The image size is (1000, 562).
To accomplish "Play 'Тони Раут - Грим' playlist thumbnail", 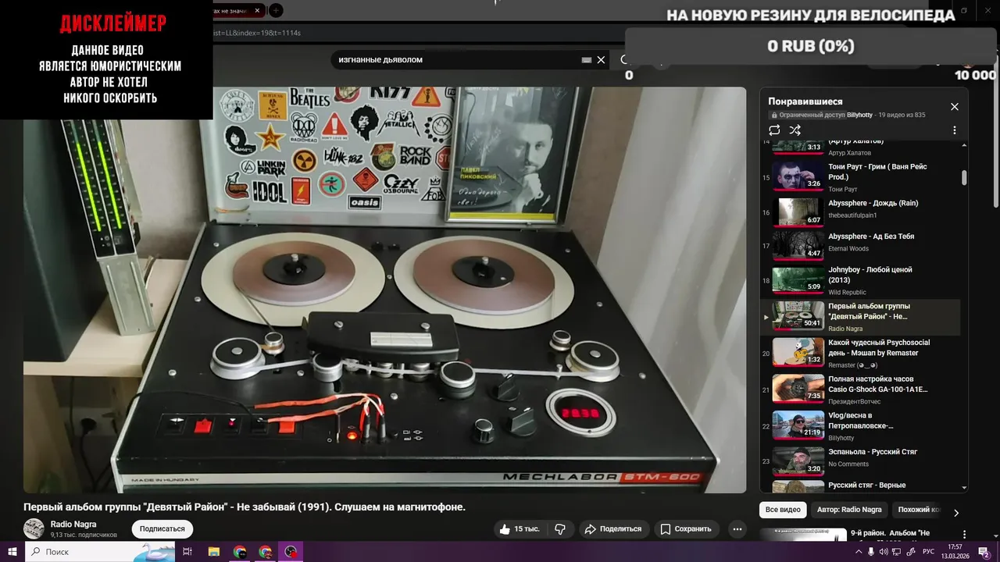I will pos(798,176).
